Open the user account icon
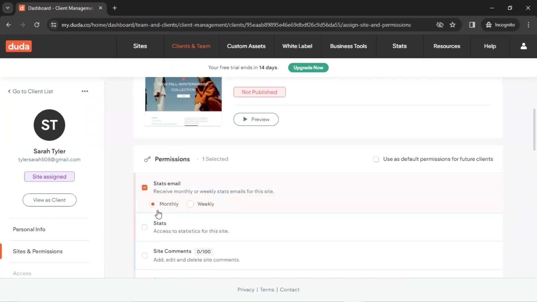This screenshot has height=302, width=537. click(524, 46)
